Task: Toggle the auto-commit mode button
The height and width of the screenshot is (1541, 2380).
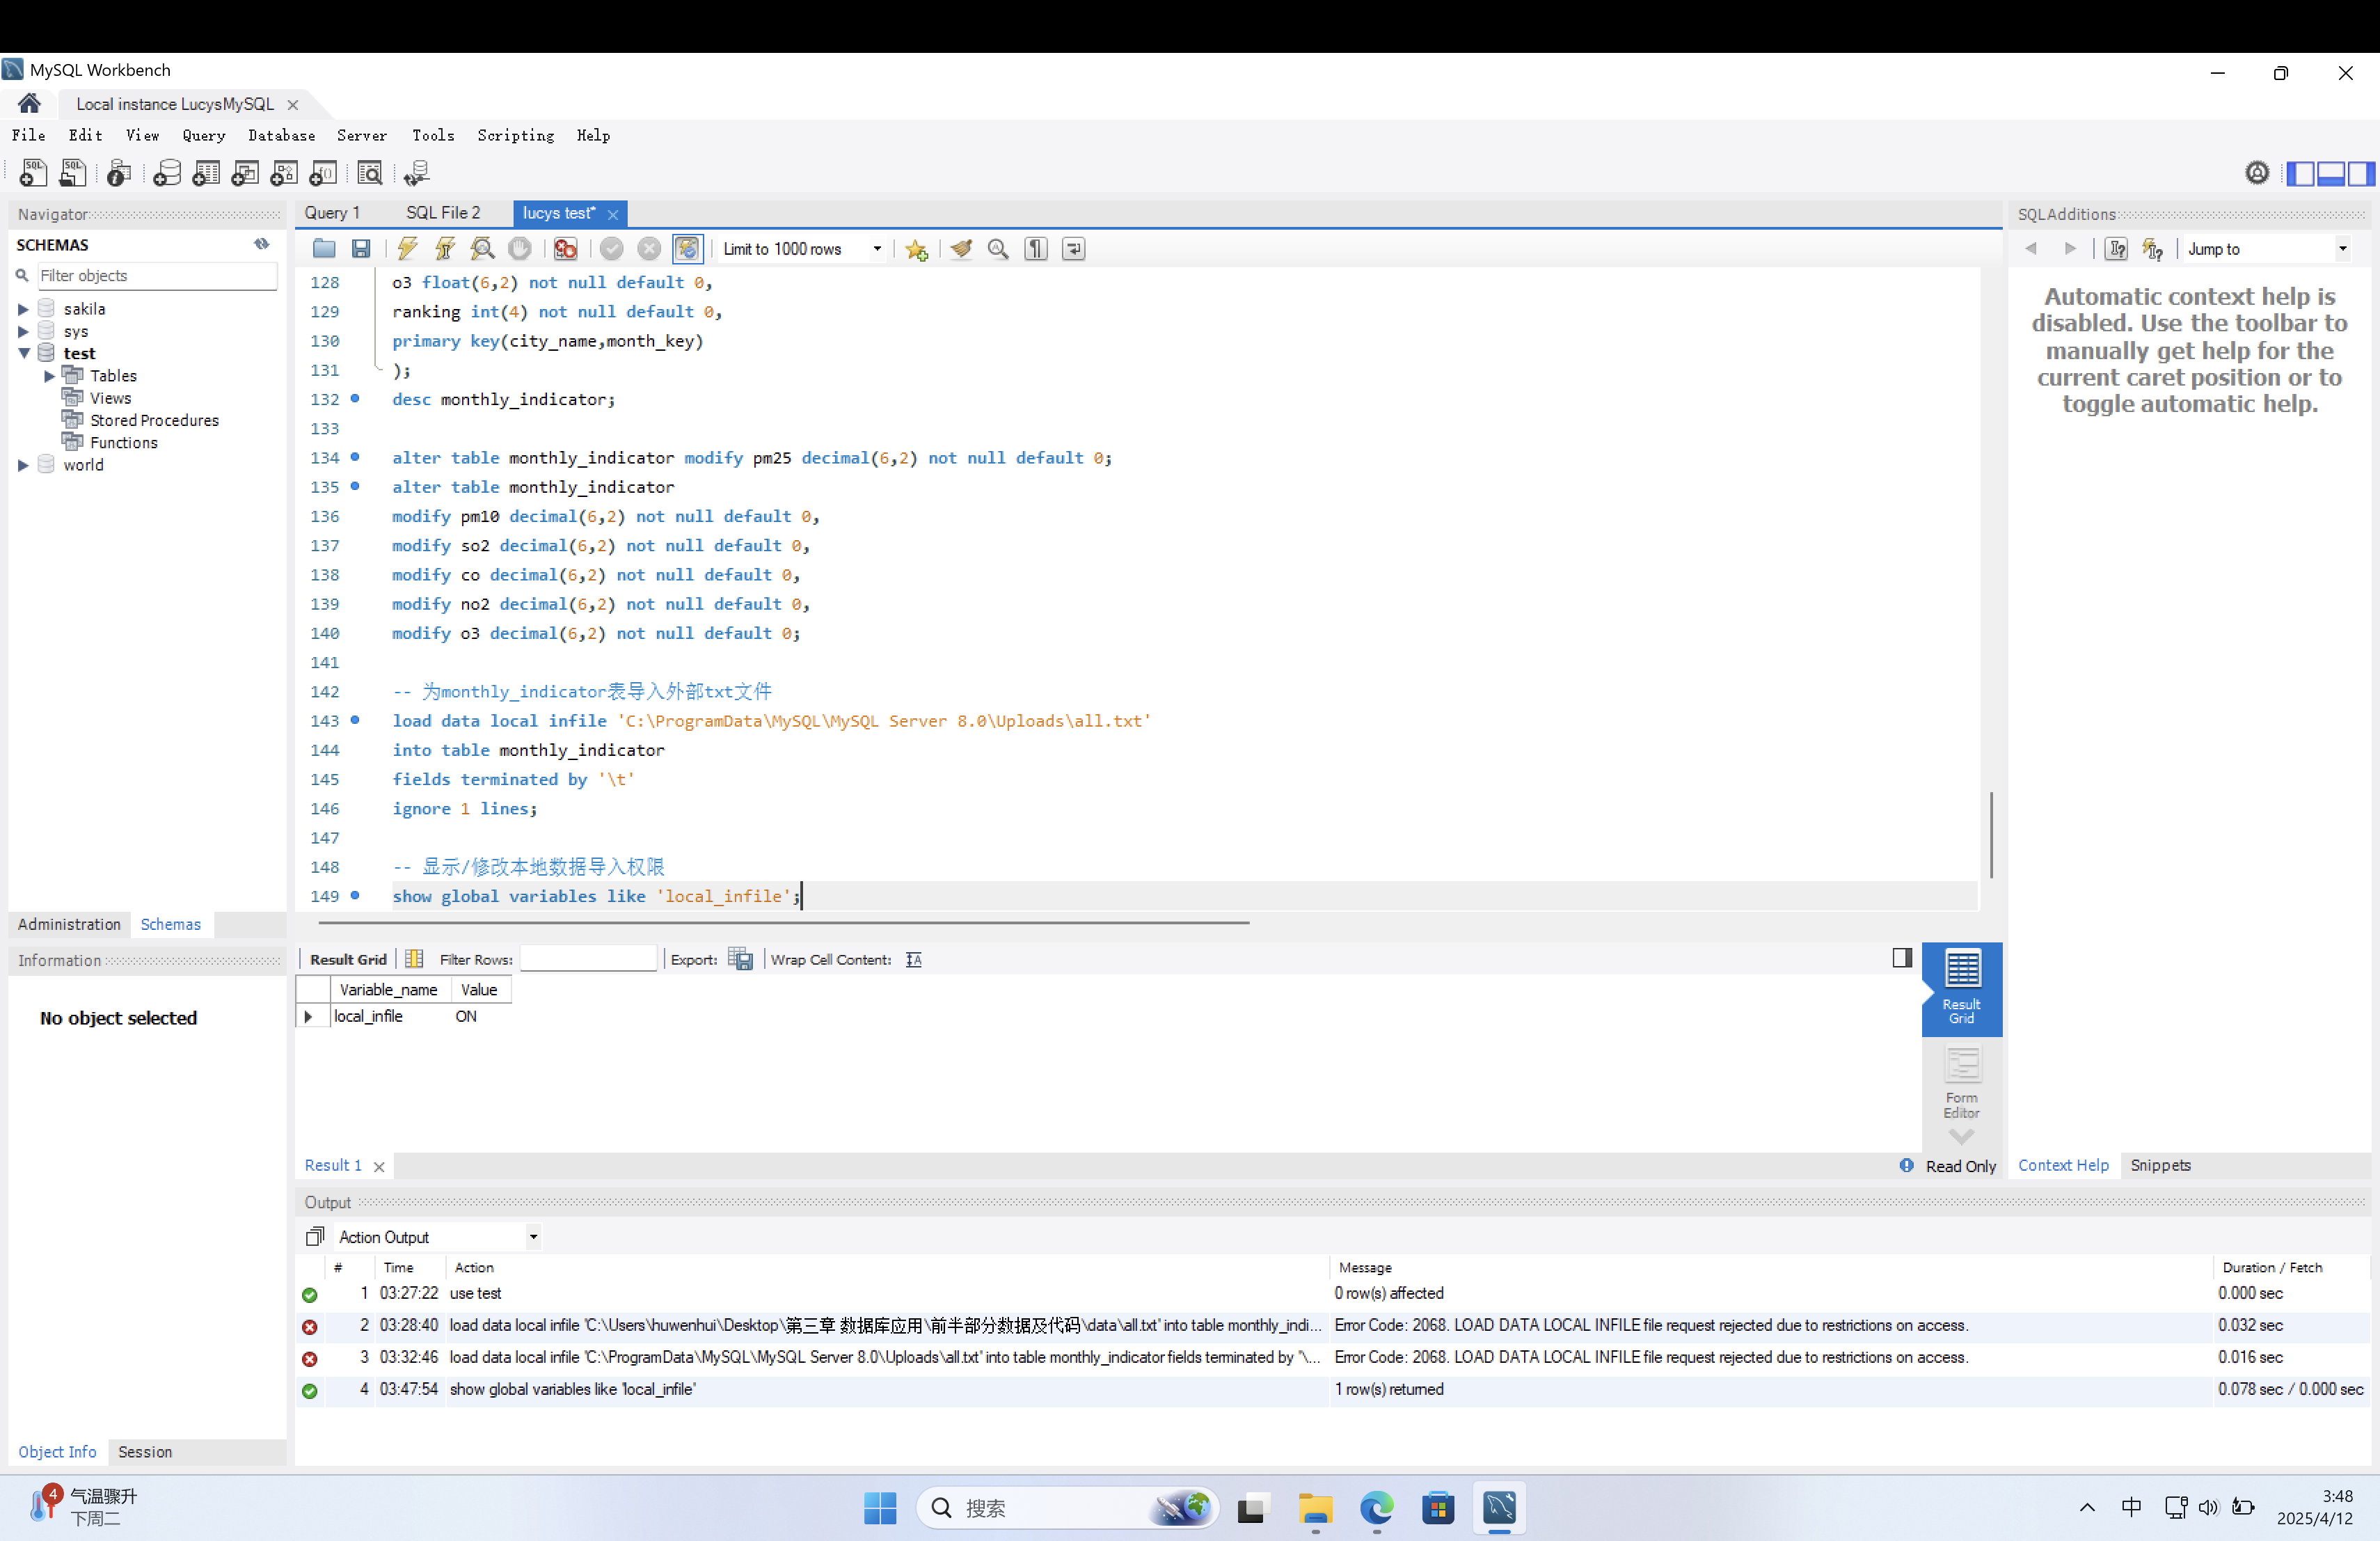Action: pyautogui.click(x=687, y=249)
